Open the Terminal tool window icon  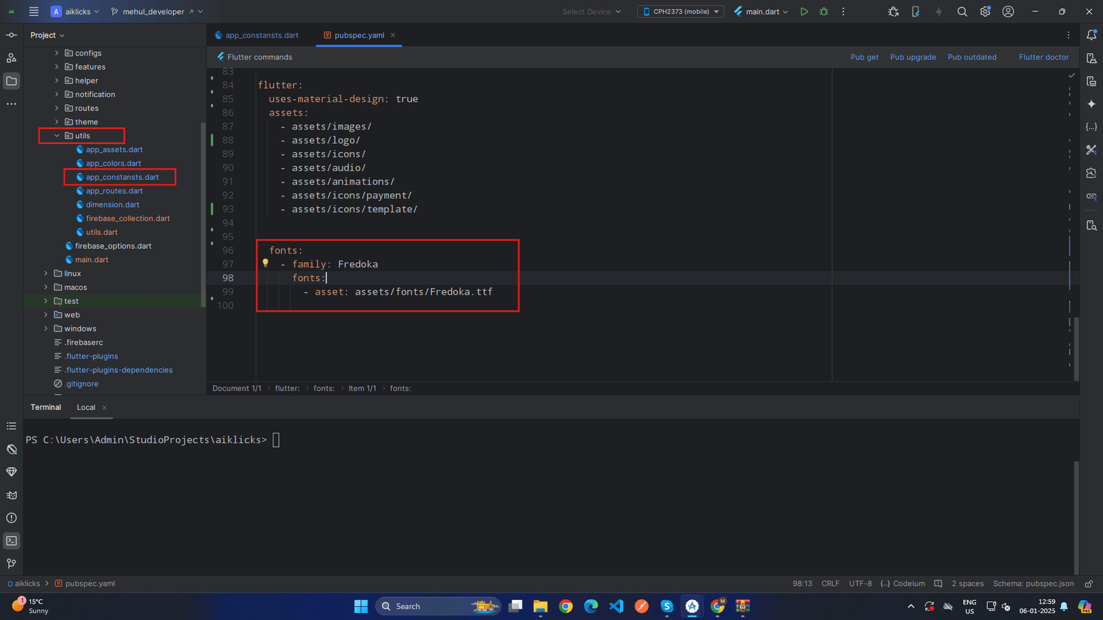tap(12, 541)
